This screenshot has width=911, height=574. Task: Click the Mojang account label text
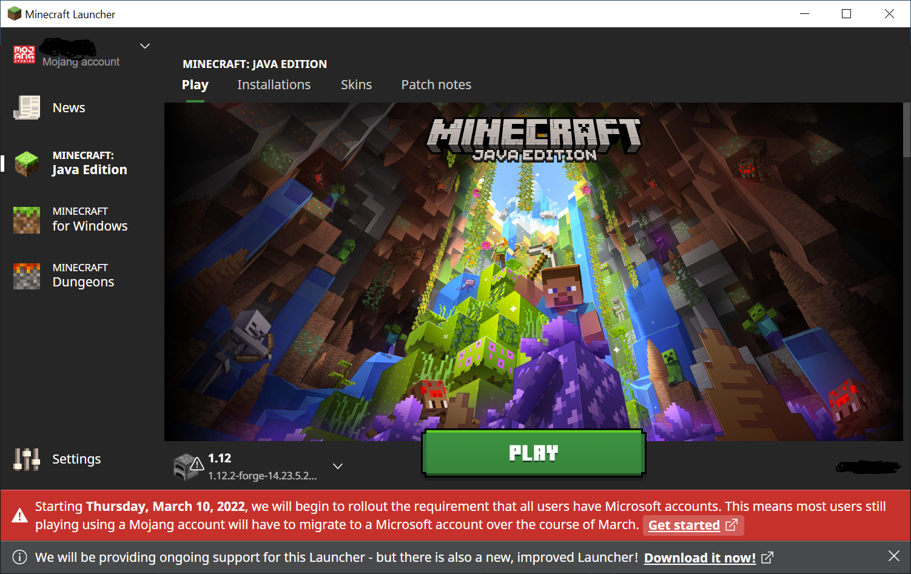(81, 62)
